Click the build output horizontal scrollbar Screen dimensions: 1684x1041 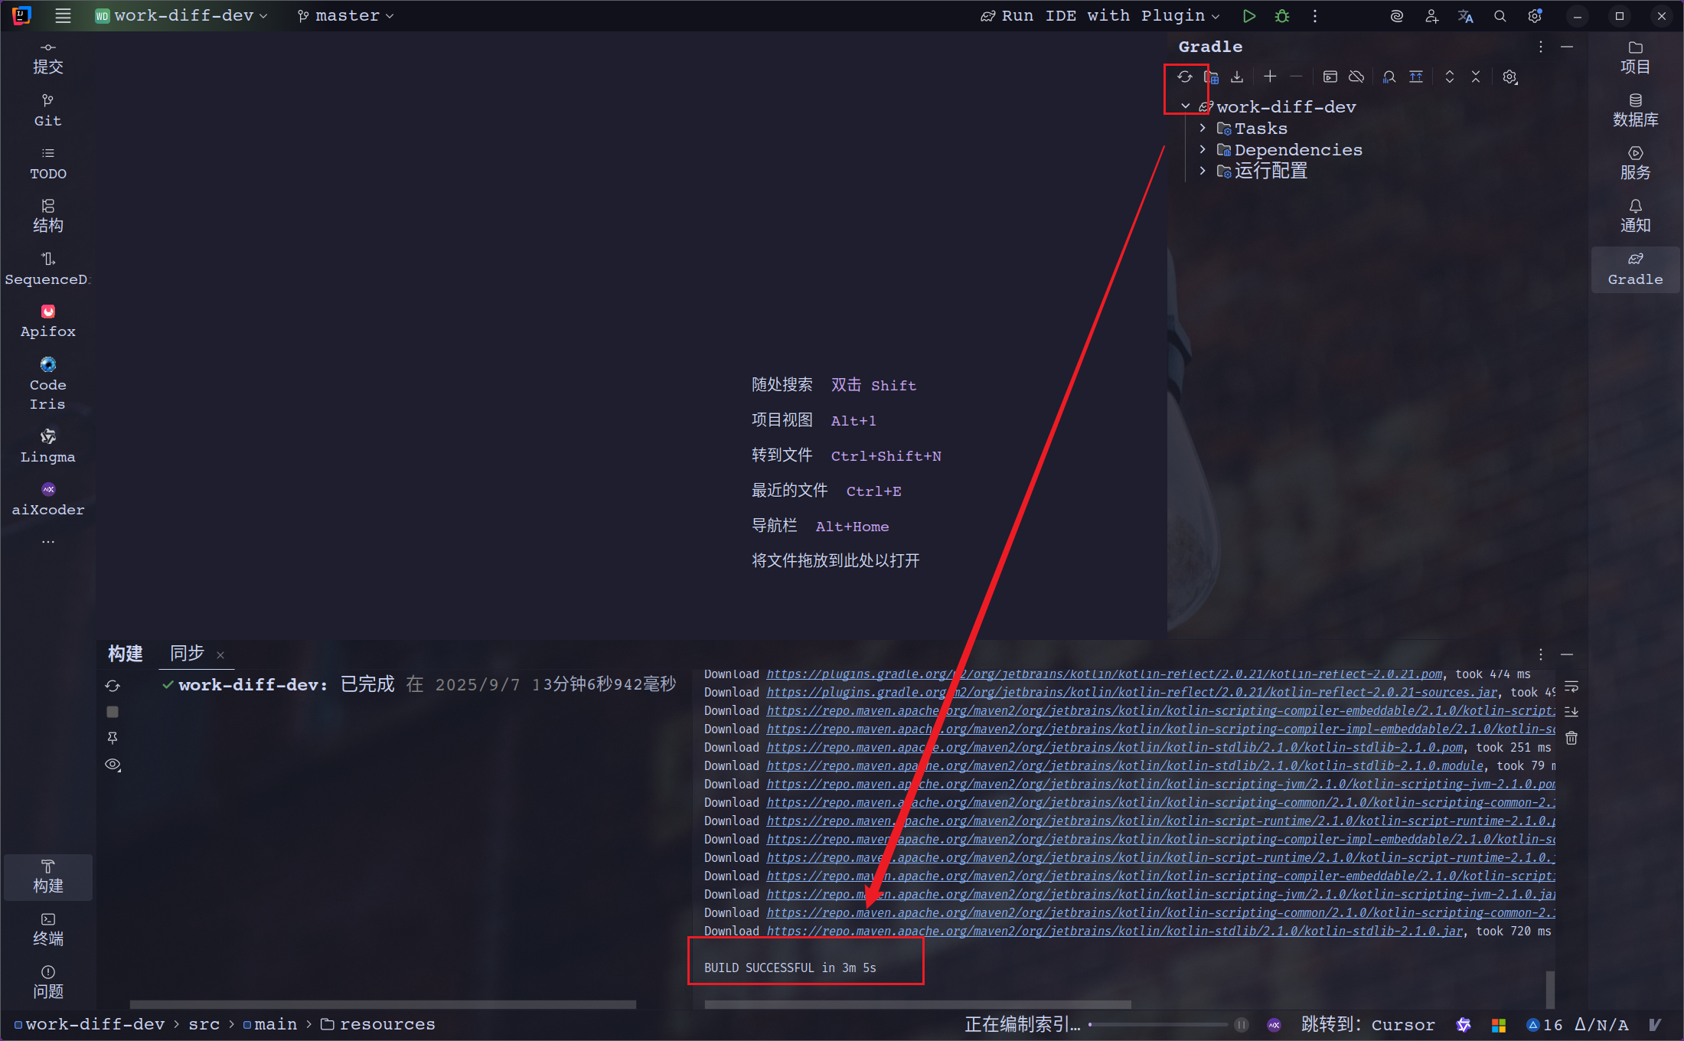tap(917, 1004)
